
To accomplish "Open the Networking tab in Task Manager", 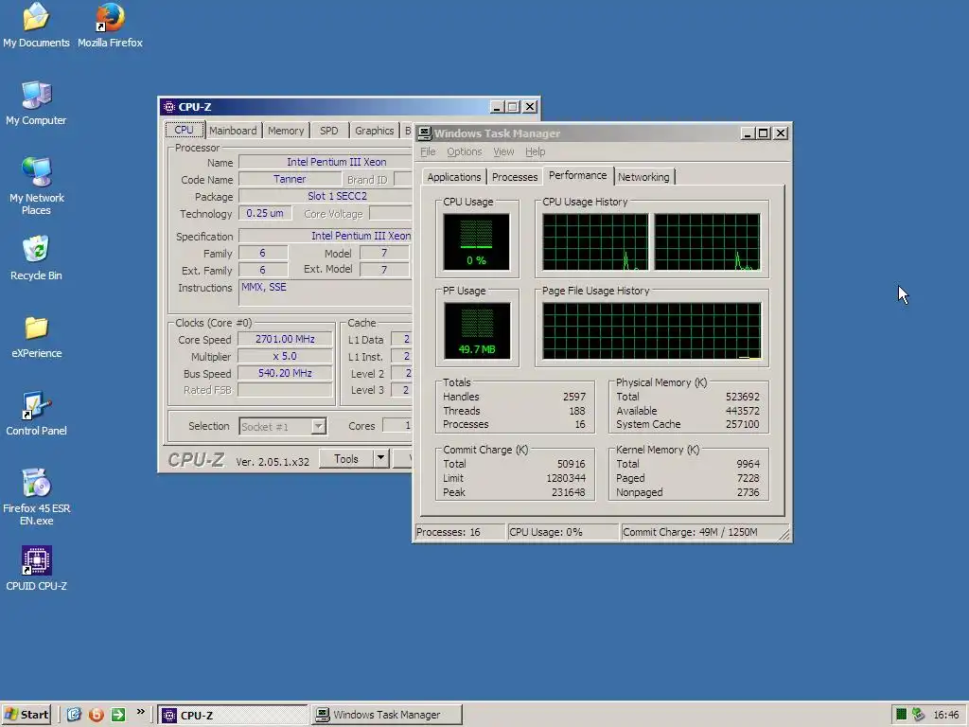I will (643, 177).
